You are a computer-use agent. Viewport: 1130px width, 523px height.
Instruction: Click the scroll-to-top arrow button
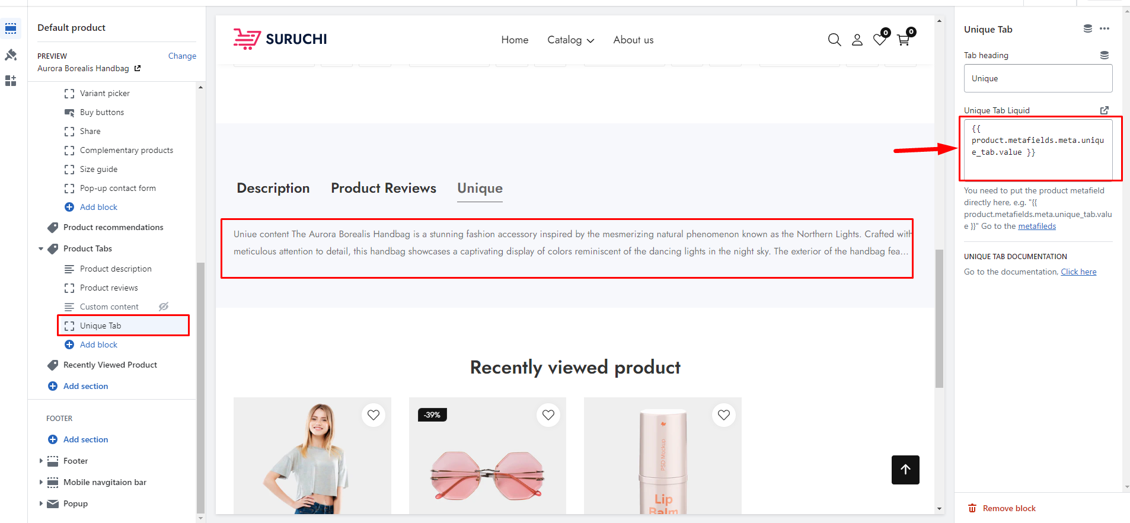(x=905, y=470)
